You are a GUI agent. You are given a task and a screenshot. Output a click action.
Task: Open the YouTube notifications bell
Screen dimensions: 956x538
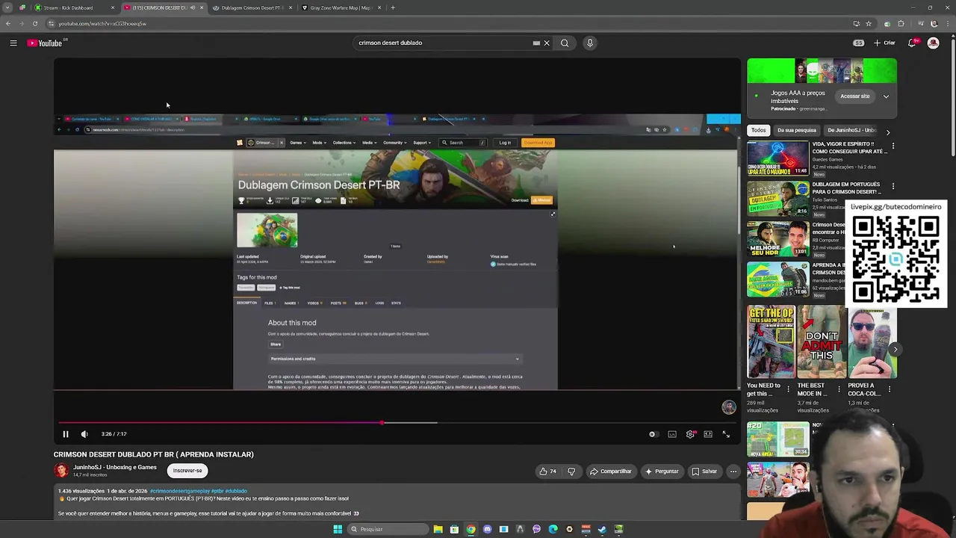(912, 43)
